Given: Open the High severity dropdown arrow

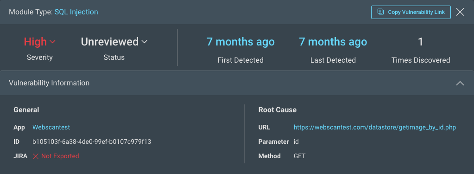Looking at the screenshot, I should tap(53, 42).
